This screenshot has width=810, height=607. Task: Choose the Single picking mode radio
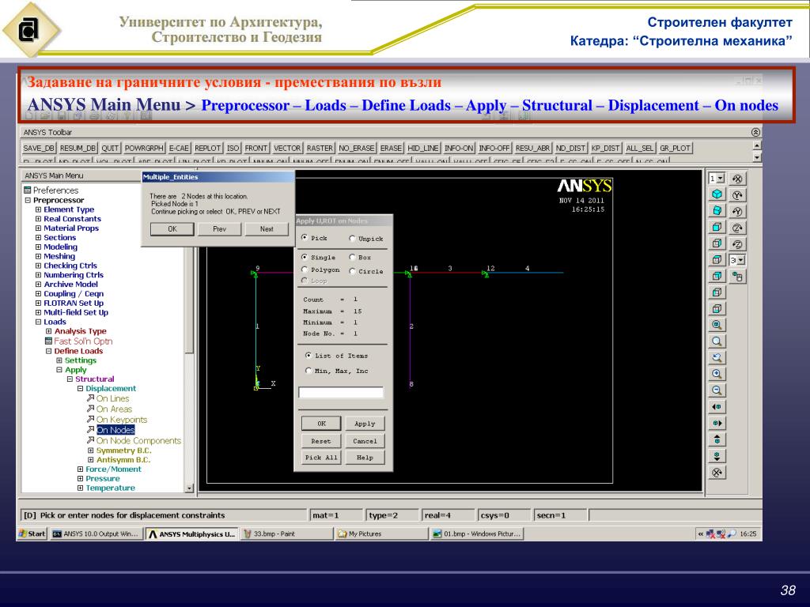tap(305, 257)
